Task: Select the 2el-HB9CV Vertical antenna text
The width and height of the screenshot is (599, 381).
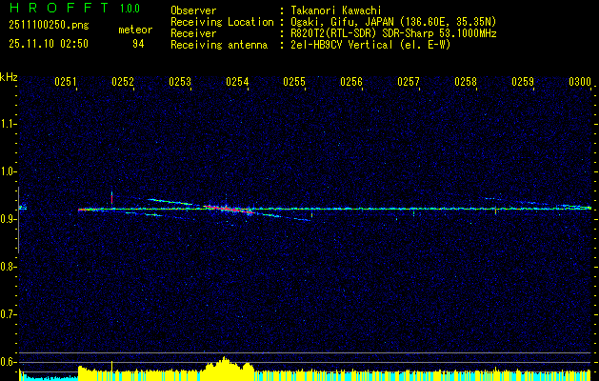Action: tap(370, 45)
